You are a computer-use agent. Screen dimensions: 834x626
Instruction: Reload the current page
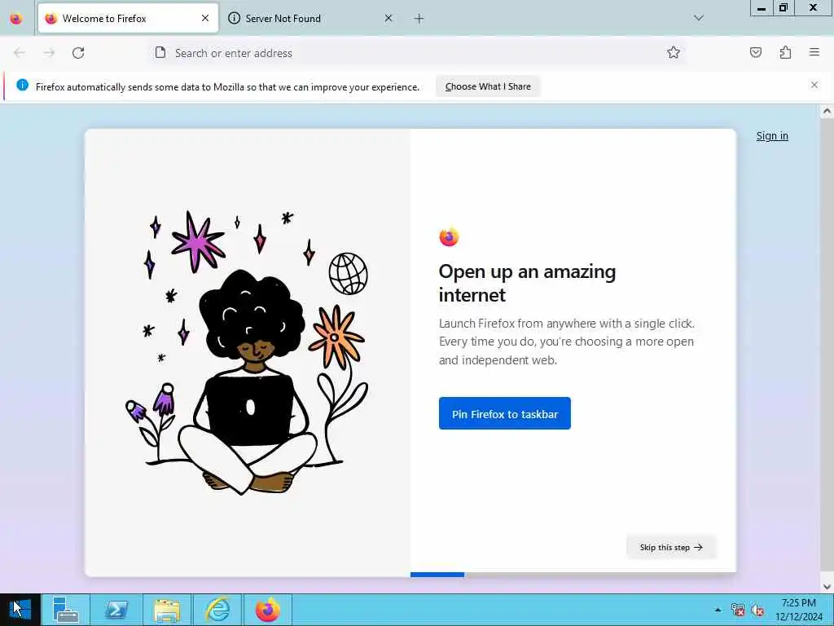[78, 53]
